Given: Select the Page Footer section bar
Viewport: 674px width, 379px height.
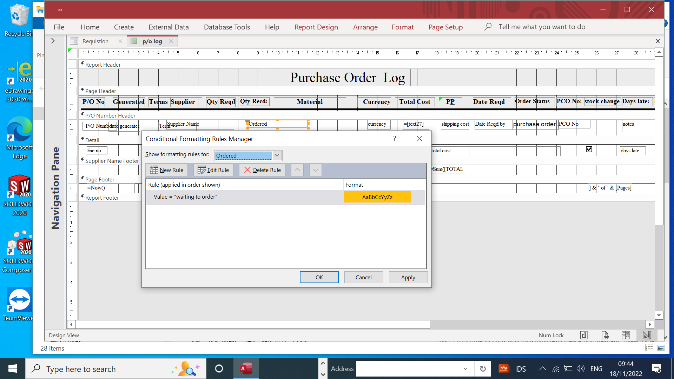Looking at the screenshot, I should pyautogui.click(x=110, y=179).
